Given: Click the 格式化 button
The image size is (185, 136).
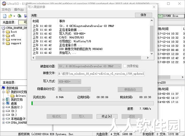Looking at the screenshot, I should click(57, 116).
